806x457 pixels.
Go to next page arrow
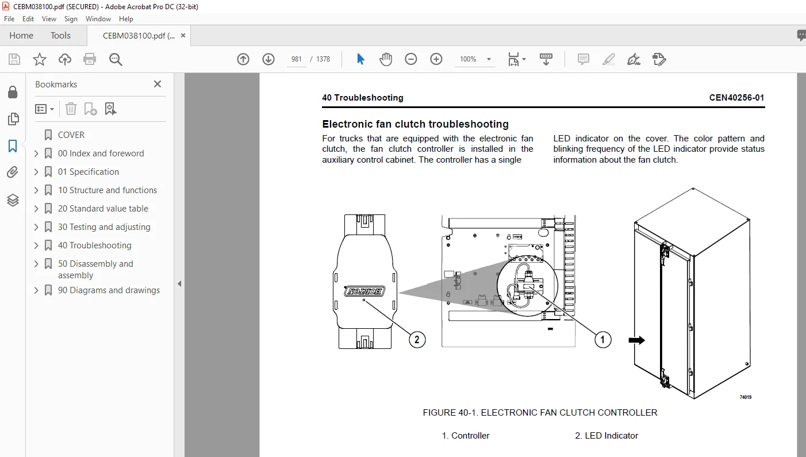(x=268, y=59)
